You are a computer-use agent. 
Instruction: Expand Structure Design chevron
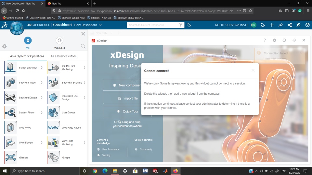click(42, 98)
